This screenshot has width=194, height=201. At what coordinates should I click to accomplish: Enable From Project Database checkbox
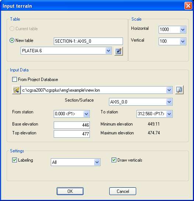pyautogui.click(x=14, y=80)
